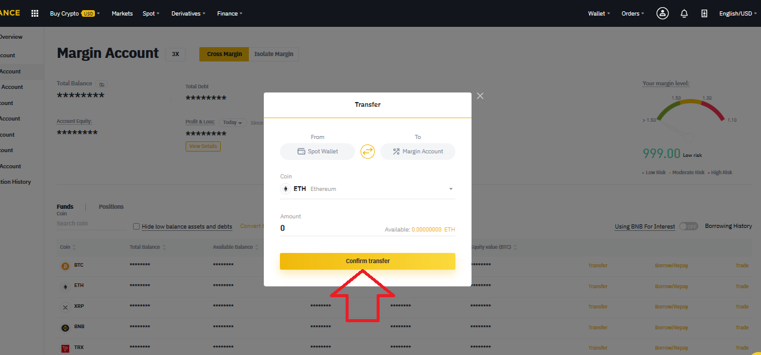761x355 pixels.
Task: Click the XRP coin icon in funds table
Action: coord(66,307)
